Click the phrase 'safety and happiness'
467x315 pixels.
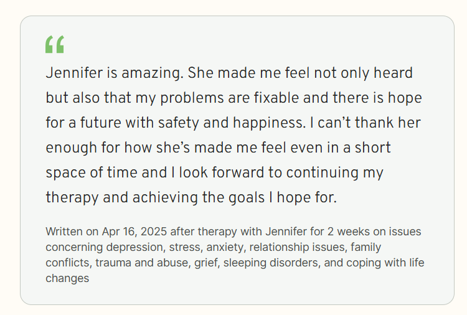(x=232, y=123)
